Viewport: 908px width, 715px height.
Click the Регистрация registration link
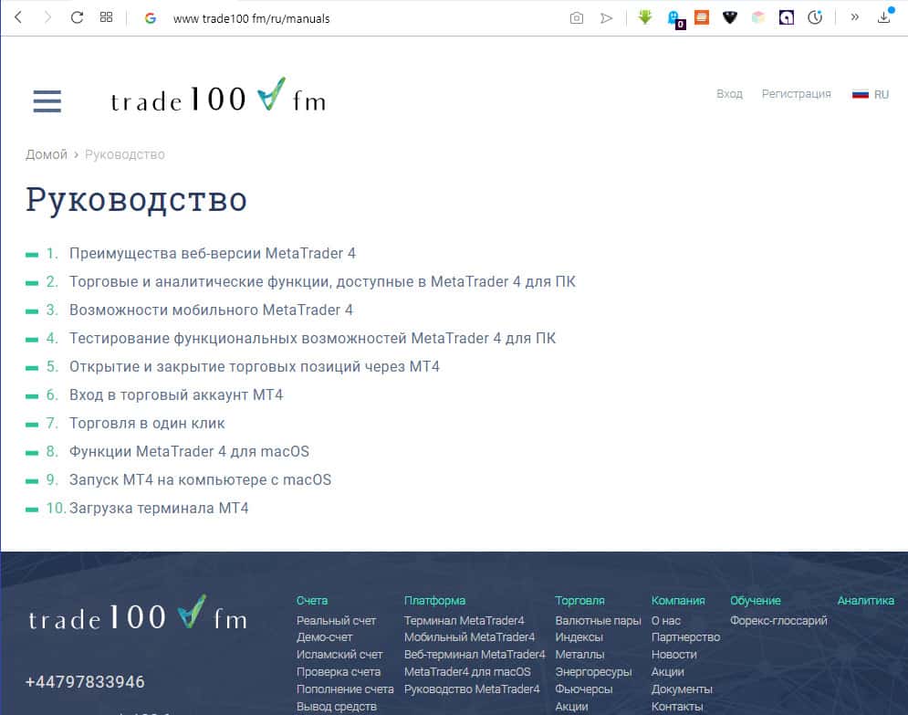796,94
